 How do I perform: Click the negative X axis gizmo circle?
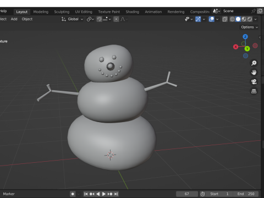click(255, 46)
